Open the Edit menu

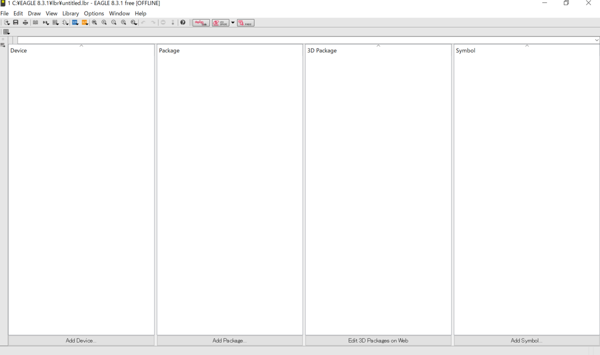tap(18, 14)
